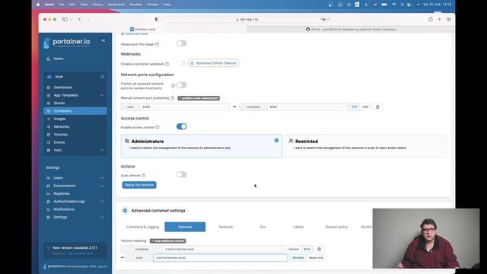
Task: Expand App Templates in the sidebar
Action: pyautogui.click(x=102, y=95)
